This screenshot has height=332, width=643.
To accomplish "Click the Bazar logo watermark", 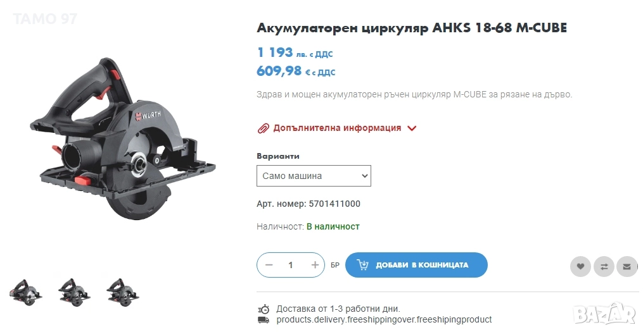I will [x=604, y=314].
